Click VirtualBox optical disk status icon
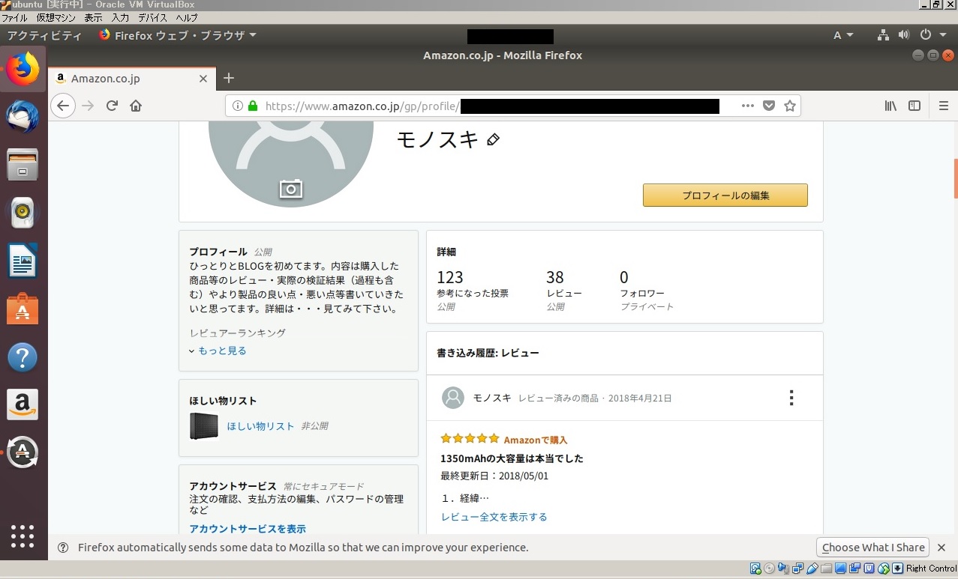Viewport: 958px width, 579px height. pyautogui.click(x=770, y=569)
